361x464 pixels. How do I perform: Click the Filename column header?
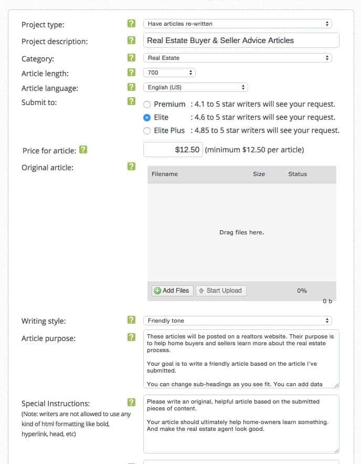pyautogui.click(x=165, y=174)
